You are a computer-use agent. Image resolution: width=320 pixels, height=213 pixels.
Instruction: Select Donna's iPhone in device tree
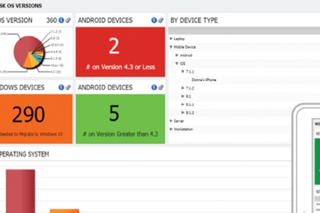coord(204,80)
